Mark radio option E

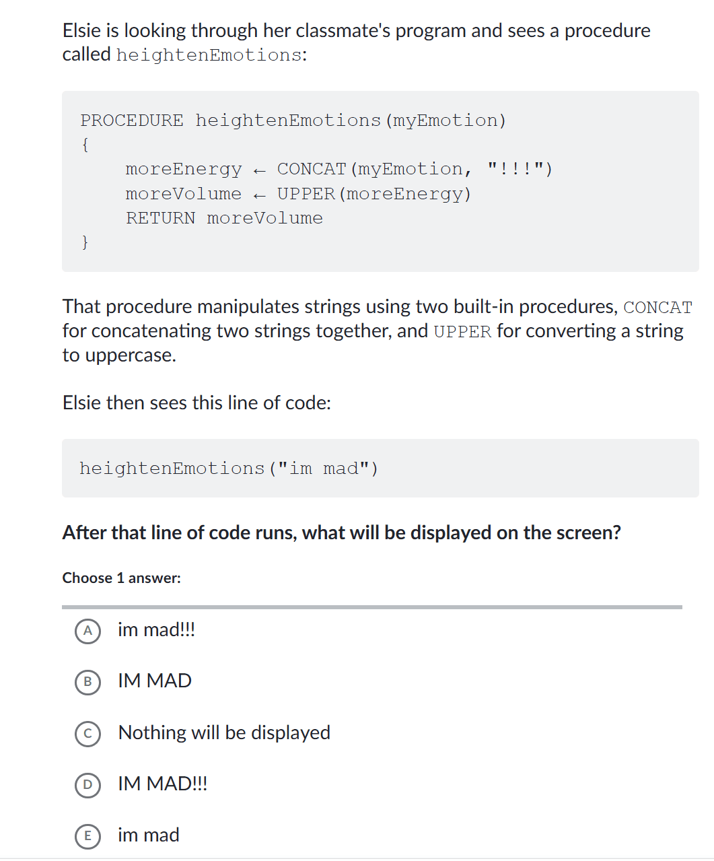(87, 835)
